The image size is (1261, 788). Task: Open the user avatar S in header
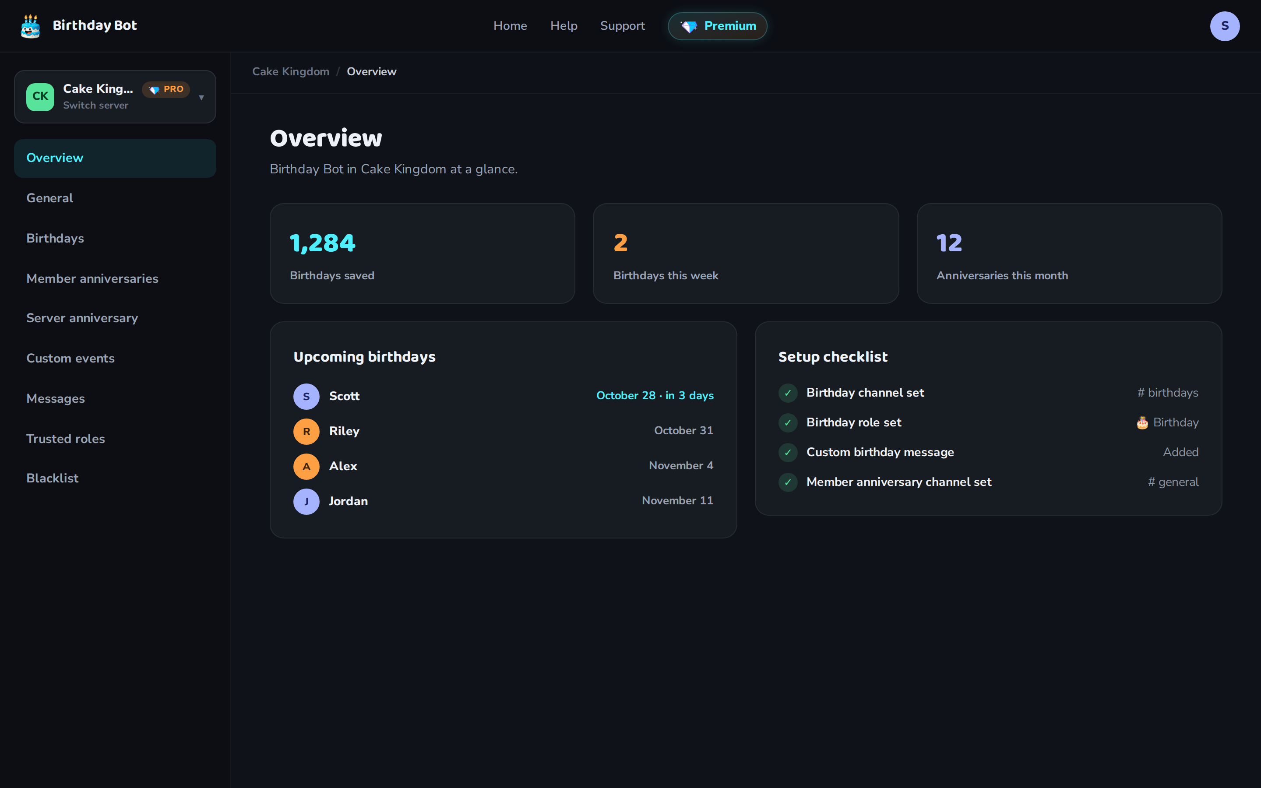pos(1225,26)
